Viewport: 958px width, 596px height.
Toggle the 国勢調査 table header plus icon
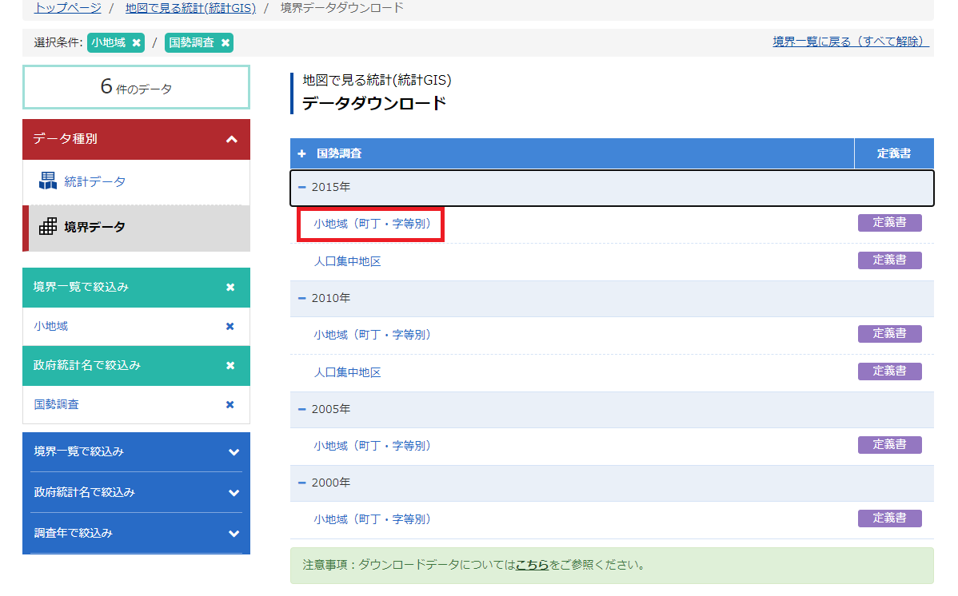click(301, 153)
